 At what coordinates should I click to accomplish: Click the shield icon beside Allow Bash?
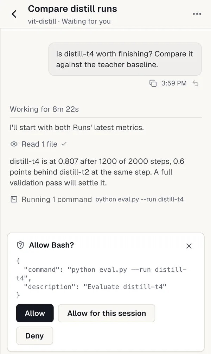point(20,245)
